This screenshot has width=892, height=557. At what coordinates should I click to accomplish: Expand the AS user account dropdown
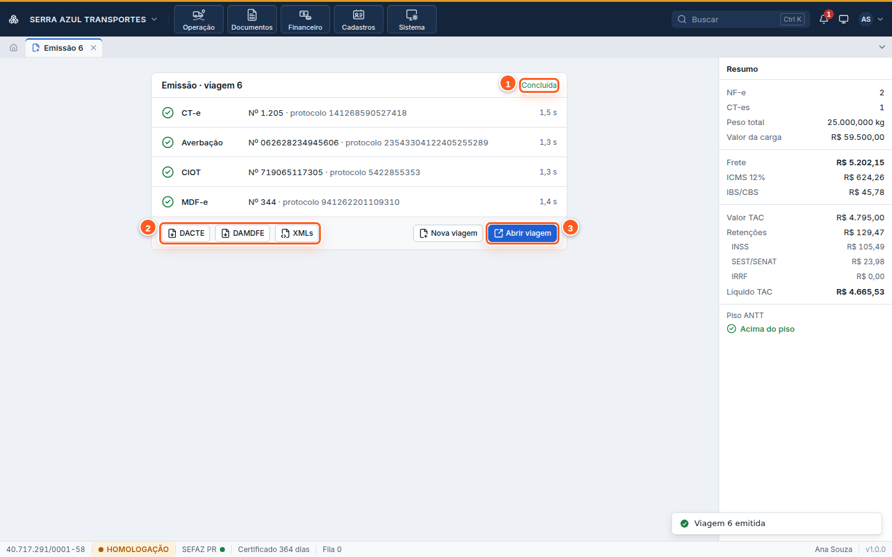(871, 19)
